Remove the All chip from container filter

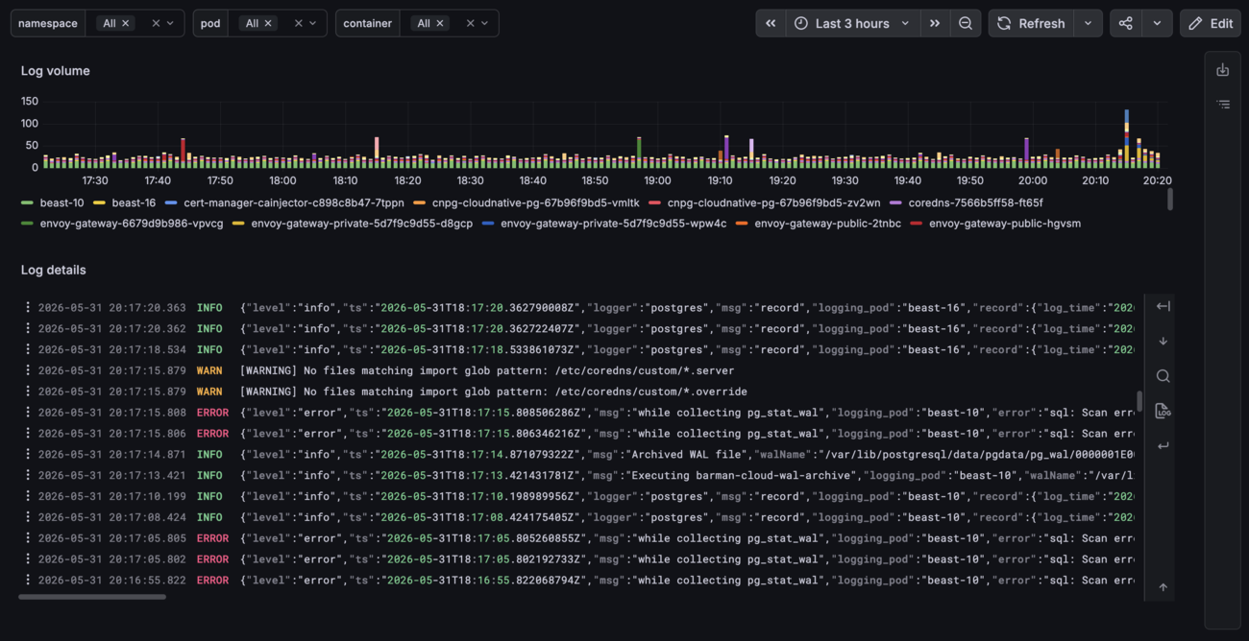440,23
